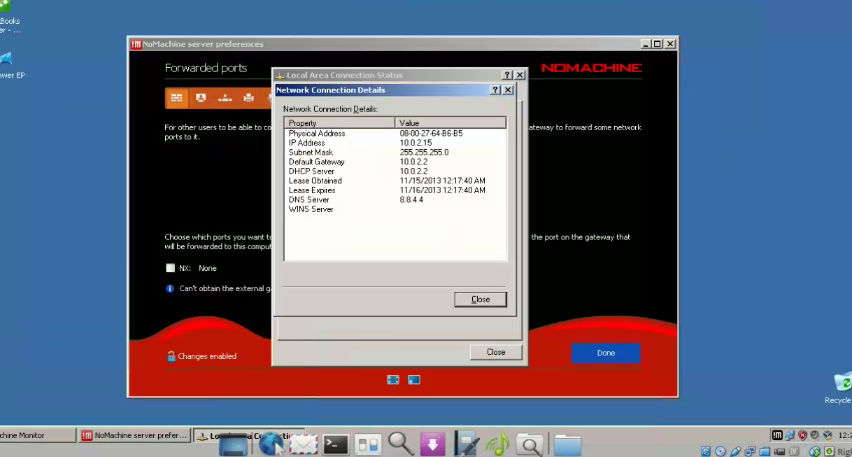Click the Property column header
This screenshot has height=457, width=852.
coord(340,123)
